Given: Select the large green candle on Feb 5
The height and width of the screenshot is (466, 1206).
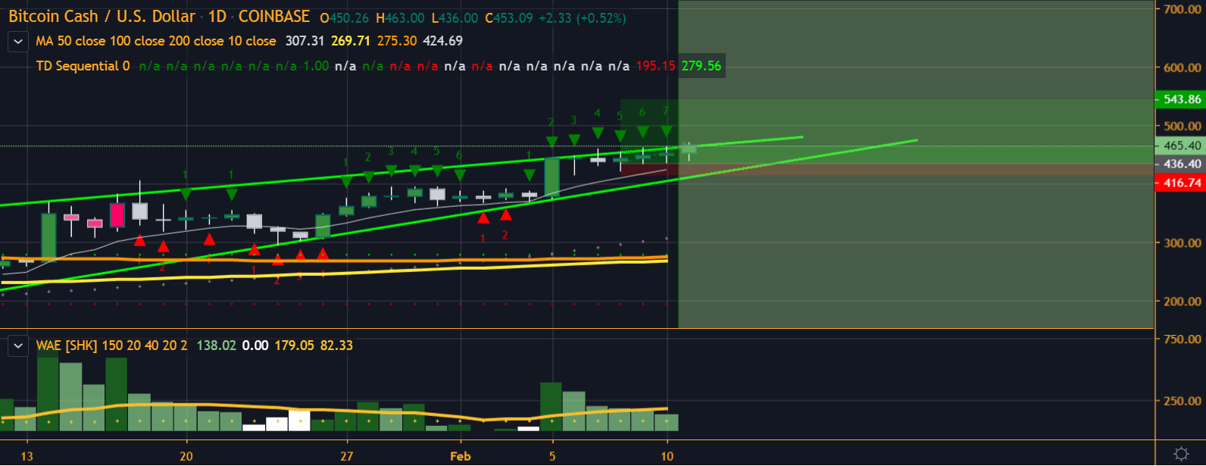Looking at the screenshot, I should coord(552,178).
